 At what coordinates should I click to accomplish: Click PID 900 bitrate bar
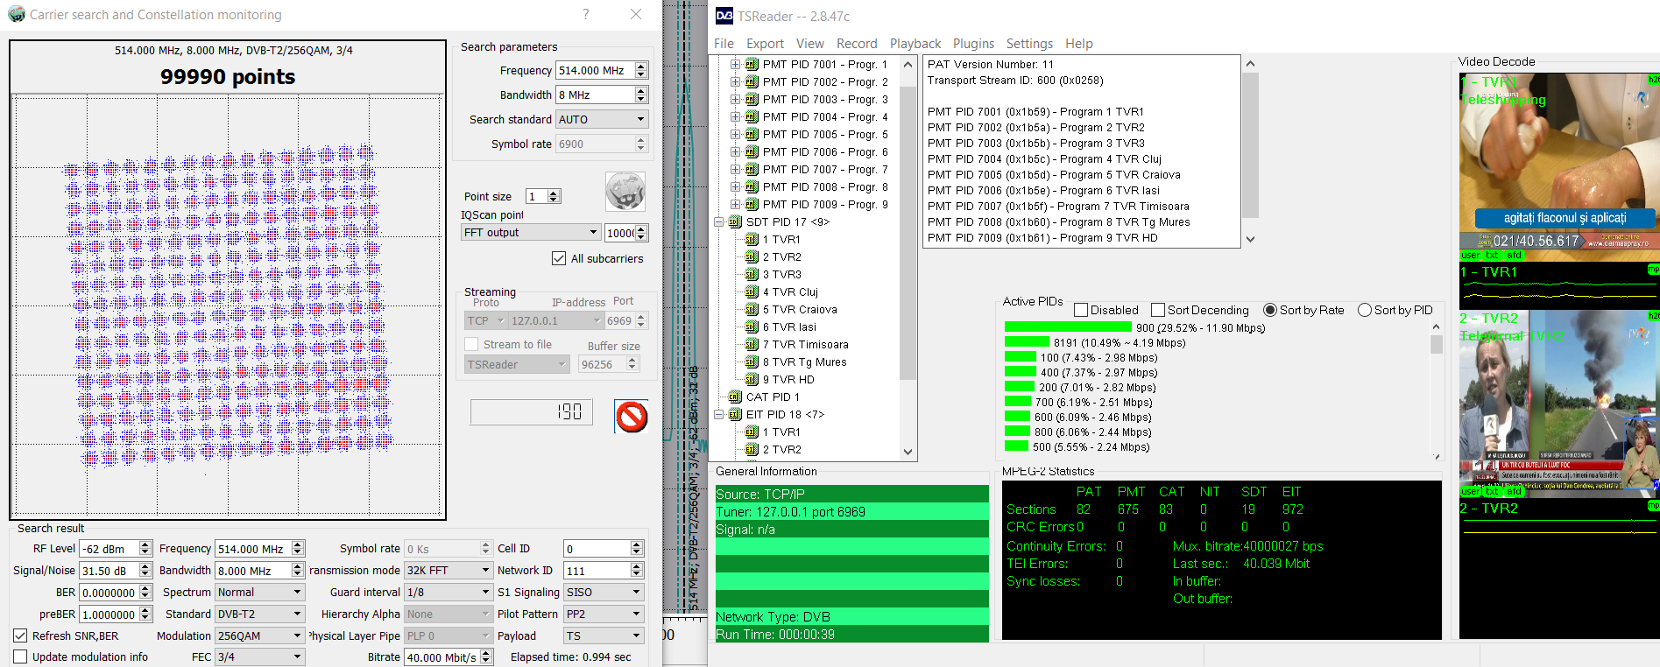coord(1068,327)
